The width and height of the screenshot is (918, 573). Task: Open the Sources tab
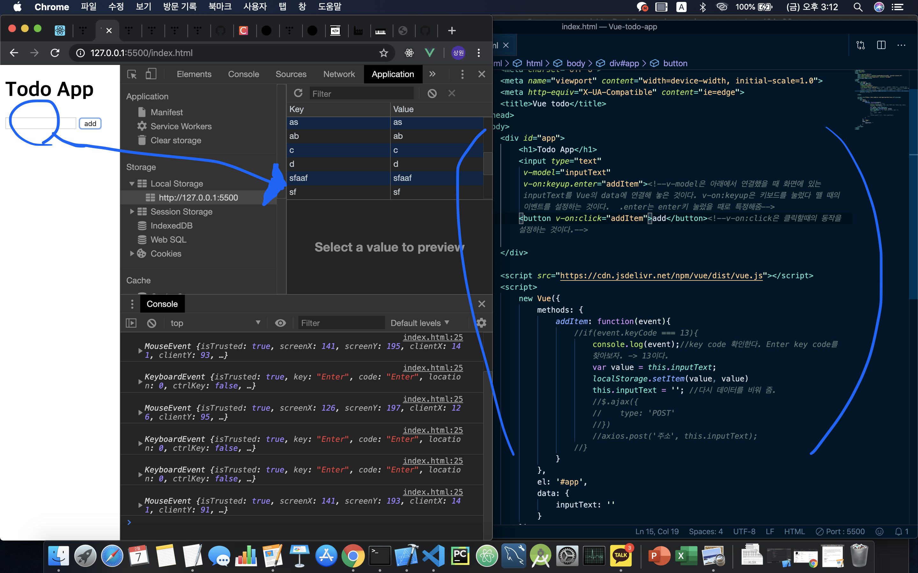pos(291,74)
